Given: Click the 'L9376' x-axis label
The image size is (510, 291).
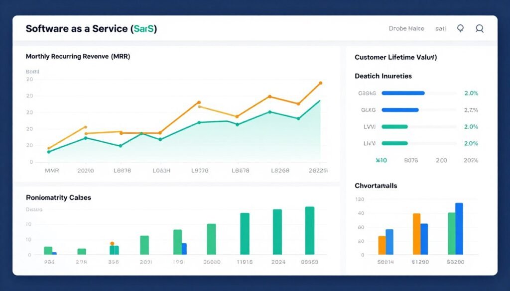Looking at the screenshot, I should [200, 171].
